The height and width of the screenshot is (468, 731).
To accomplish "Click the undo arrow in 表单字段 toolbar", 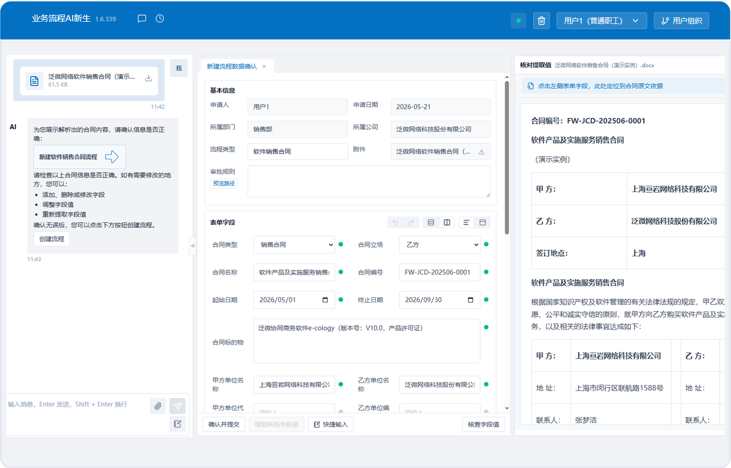I will pos(395,222).
